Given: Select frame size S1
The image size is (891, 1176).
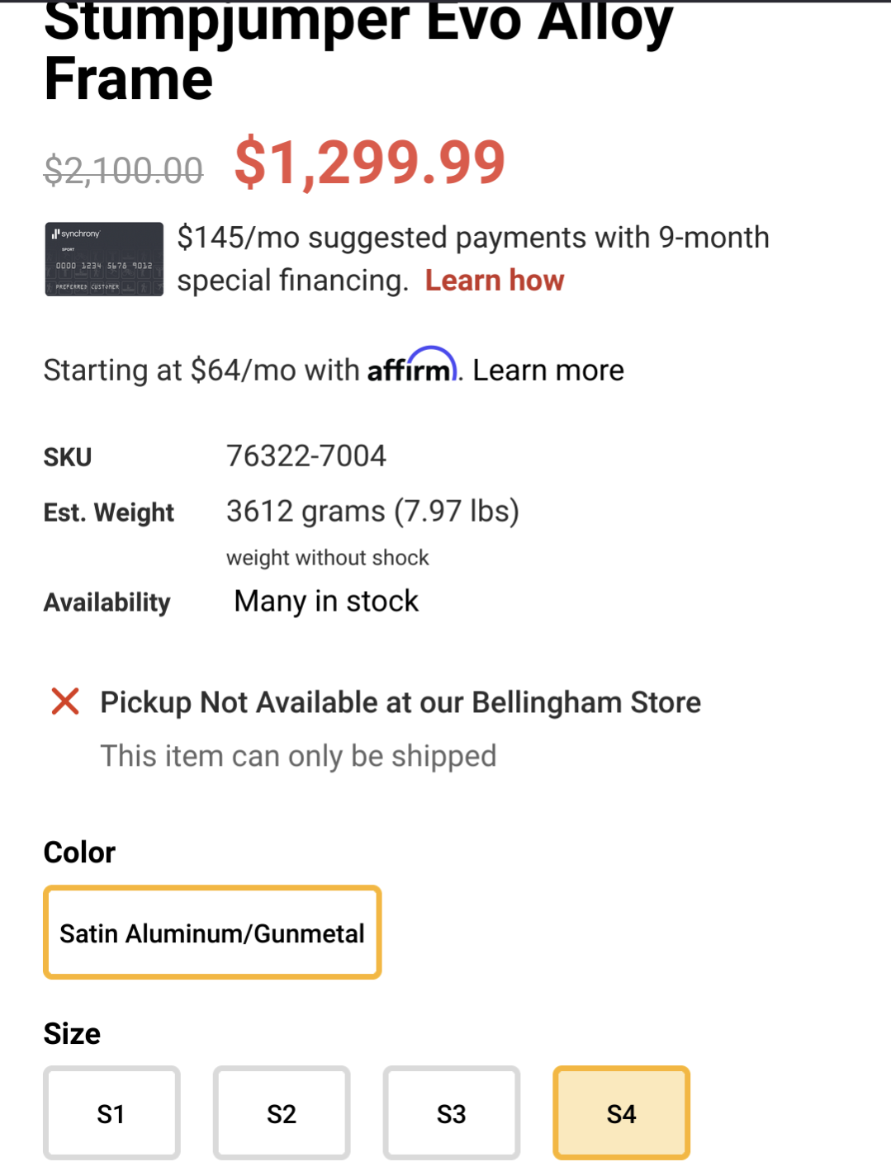Looking at the screenshot, I should 111,1113.
